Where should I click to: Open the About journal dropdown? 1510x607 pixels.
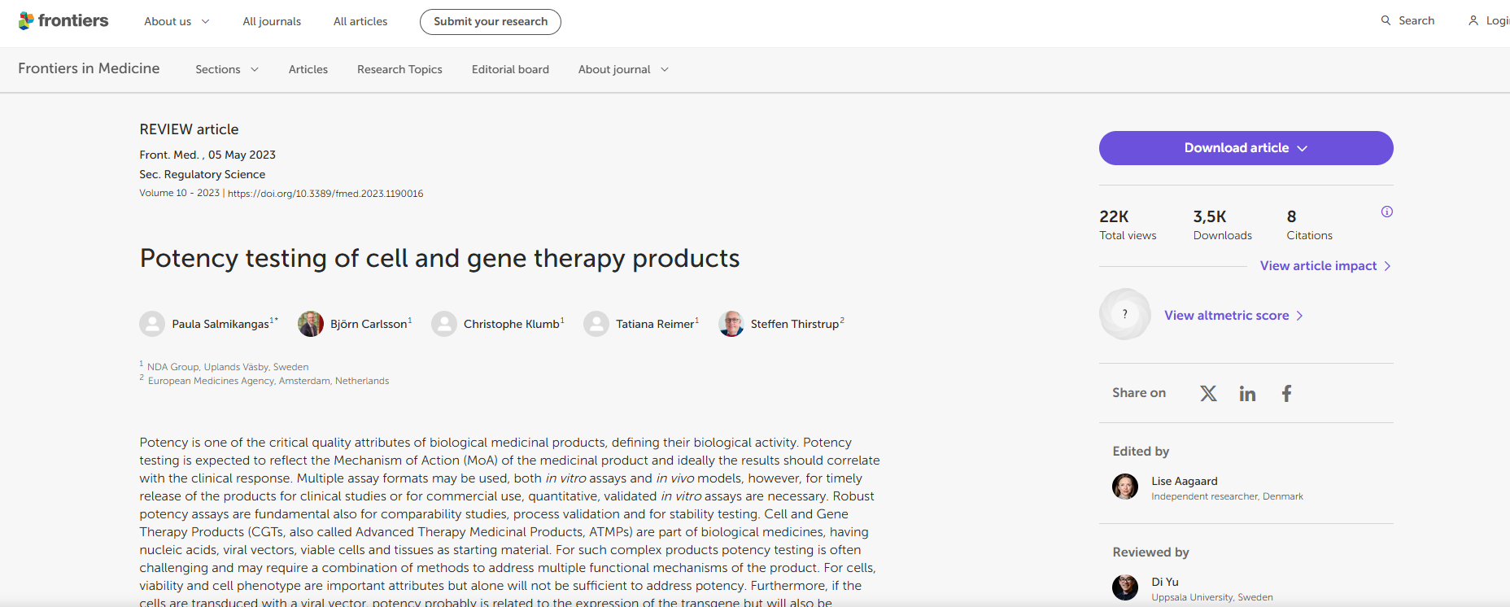[x=623, y=69]
